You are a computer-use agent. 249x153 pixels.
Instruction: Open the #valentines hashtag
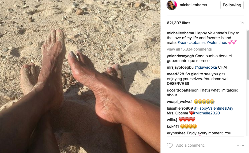217,43
